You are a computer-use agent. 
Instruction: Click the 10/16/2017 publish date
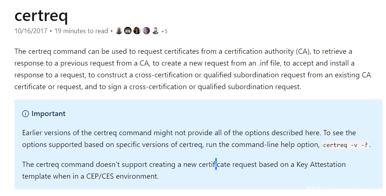[31, 31]
